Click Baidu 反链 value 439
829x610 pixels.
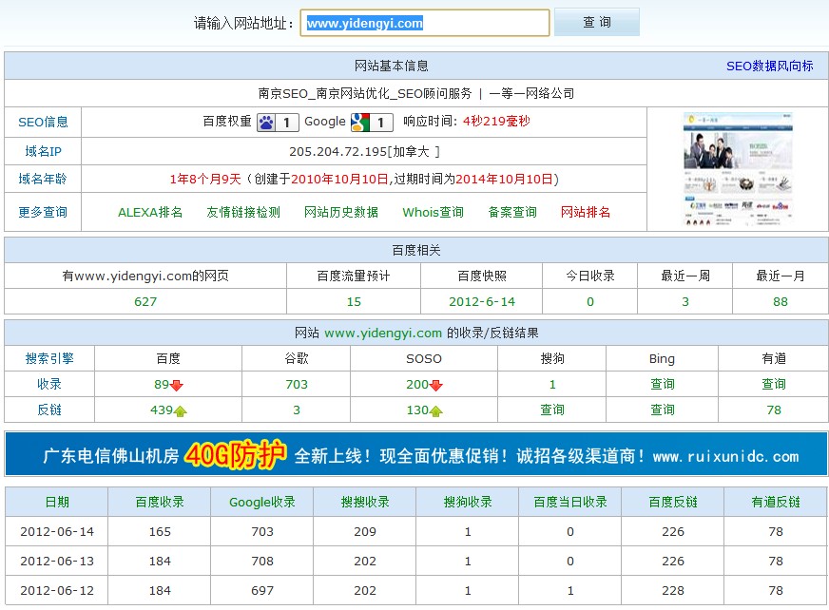162,410
